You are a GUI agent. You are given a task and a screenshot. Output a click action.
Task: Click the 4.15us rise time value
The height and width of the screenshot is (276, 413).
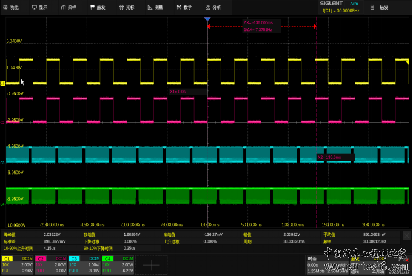(50, 248)
